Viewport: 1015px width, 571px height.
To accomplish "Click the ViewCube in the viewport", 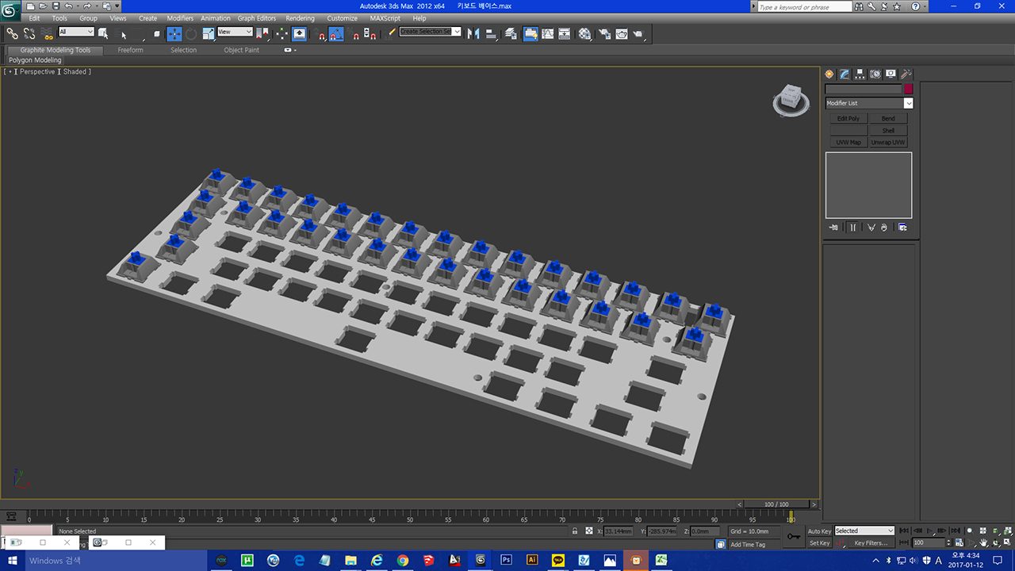I will click(791, 98).
